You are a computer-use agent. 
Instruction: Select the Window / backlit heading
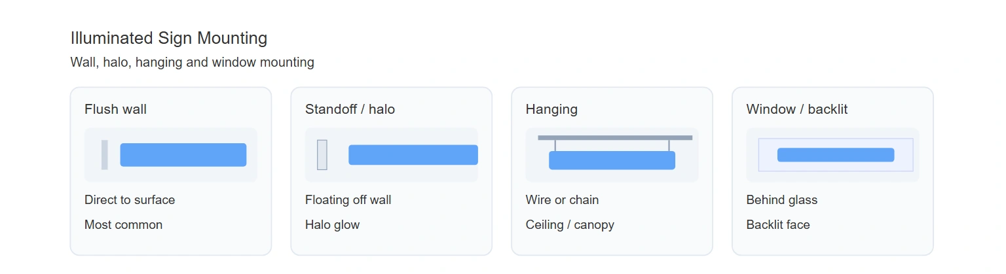(796, 109)
